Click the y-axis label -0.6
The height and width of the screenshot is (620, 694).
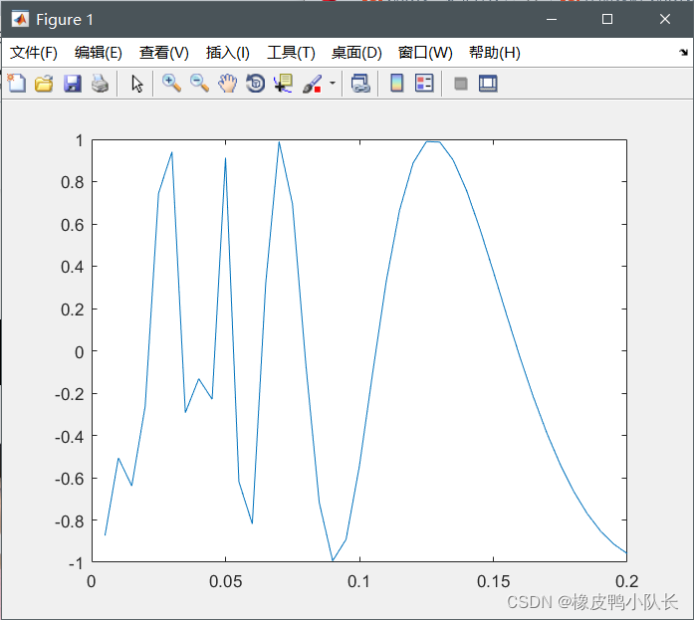click(70, 479)
